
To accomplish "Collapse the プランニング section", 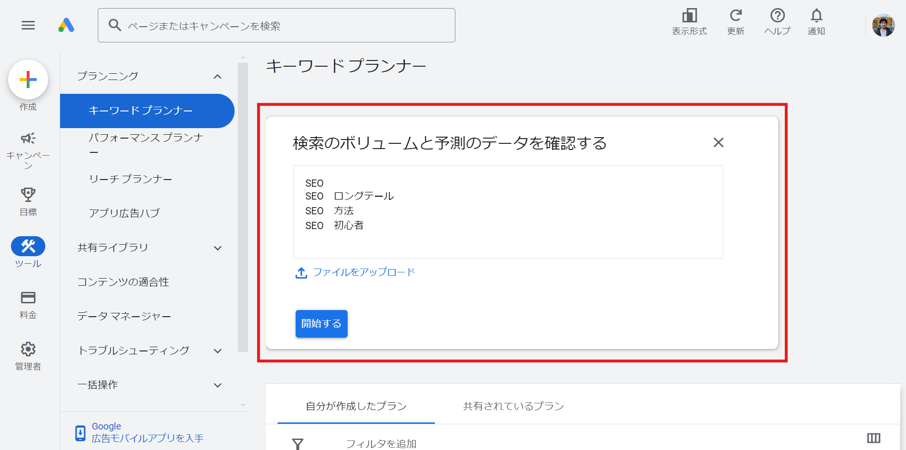I will tap(217, 76).
